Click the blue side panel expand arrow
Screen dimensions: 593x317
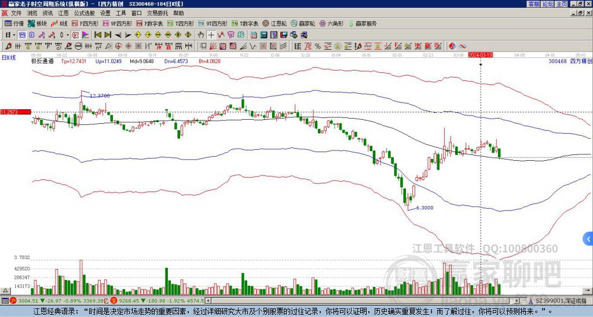pos(588,239)
